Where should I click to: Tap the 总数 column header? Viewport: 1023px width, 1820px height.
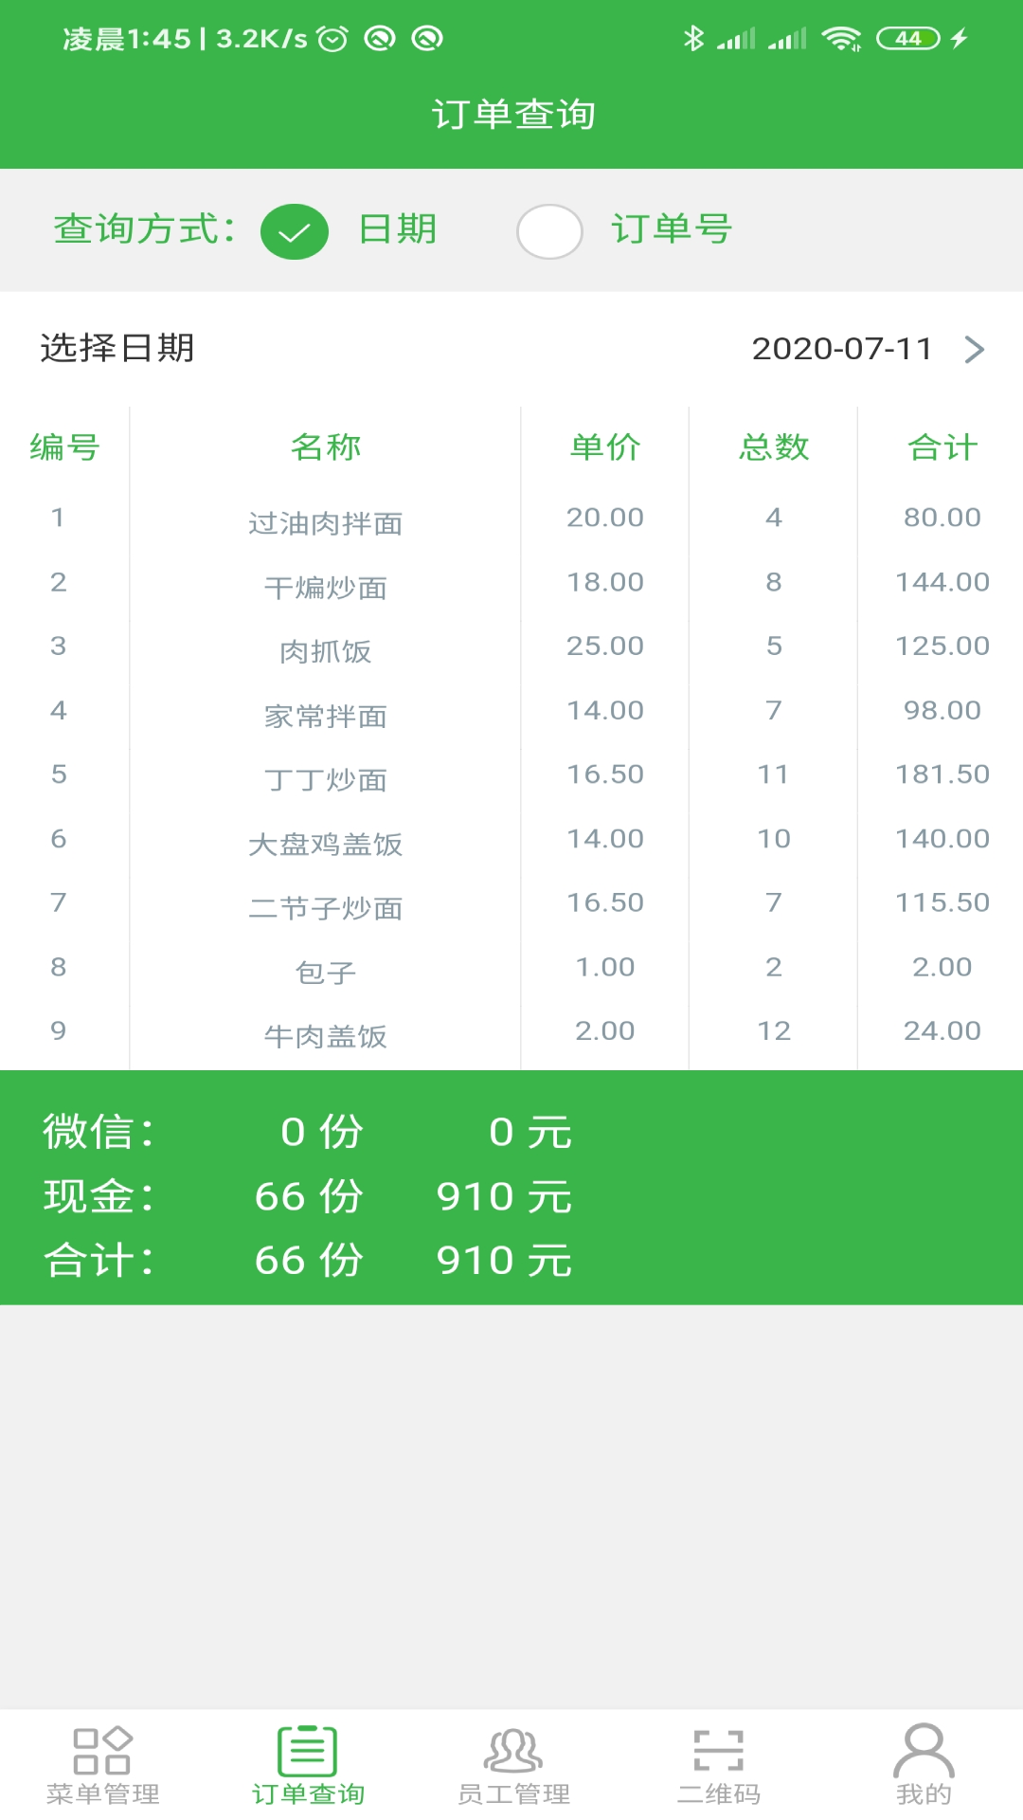773,446
